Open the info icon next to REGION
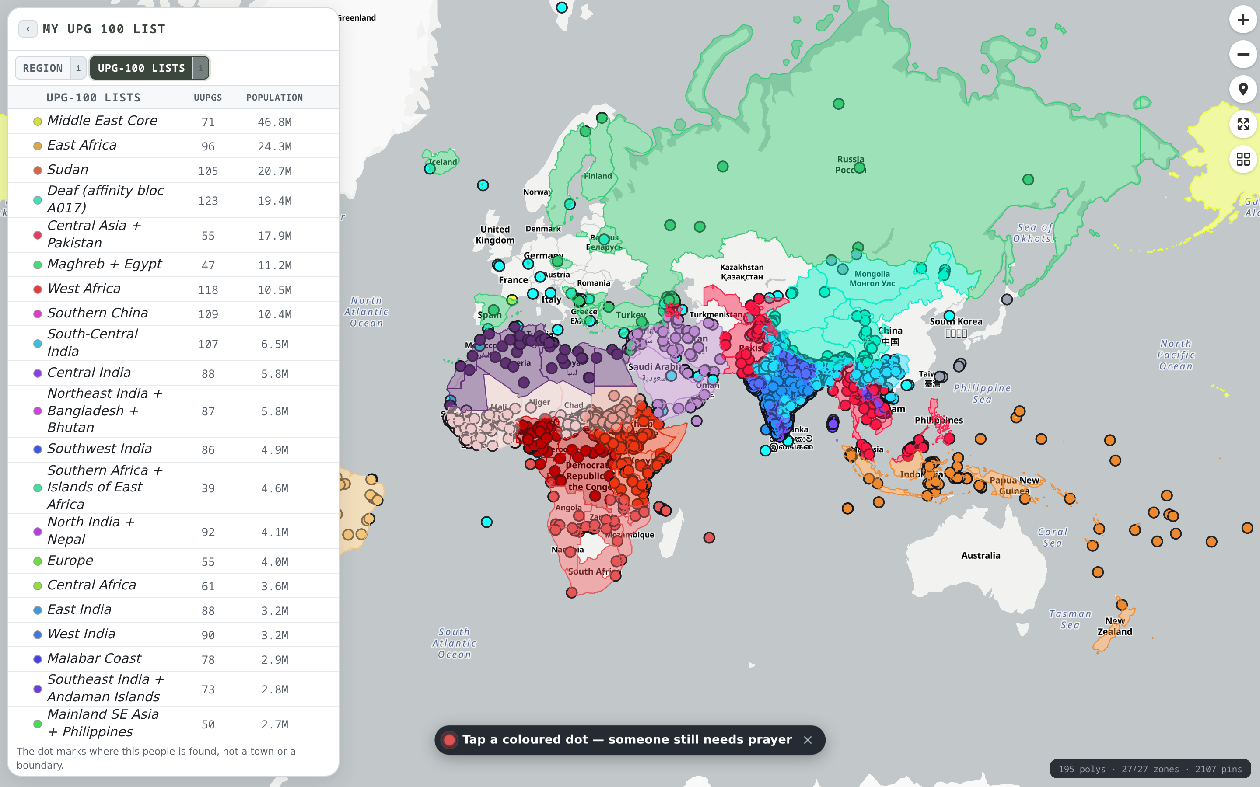 [x=78, y=68]
